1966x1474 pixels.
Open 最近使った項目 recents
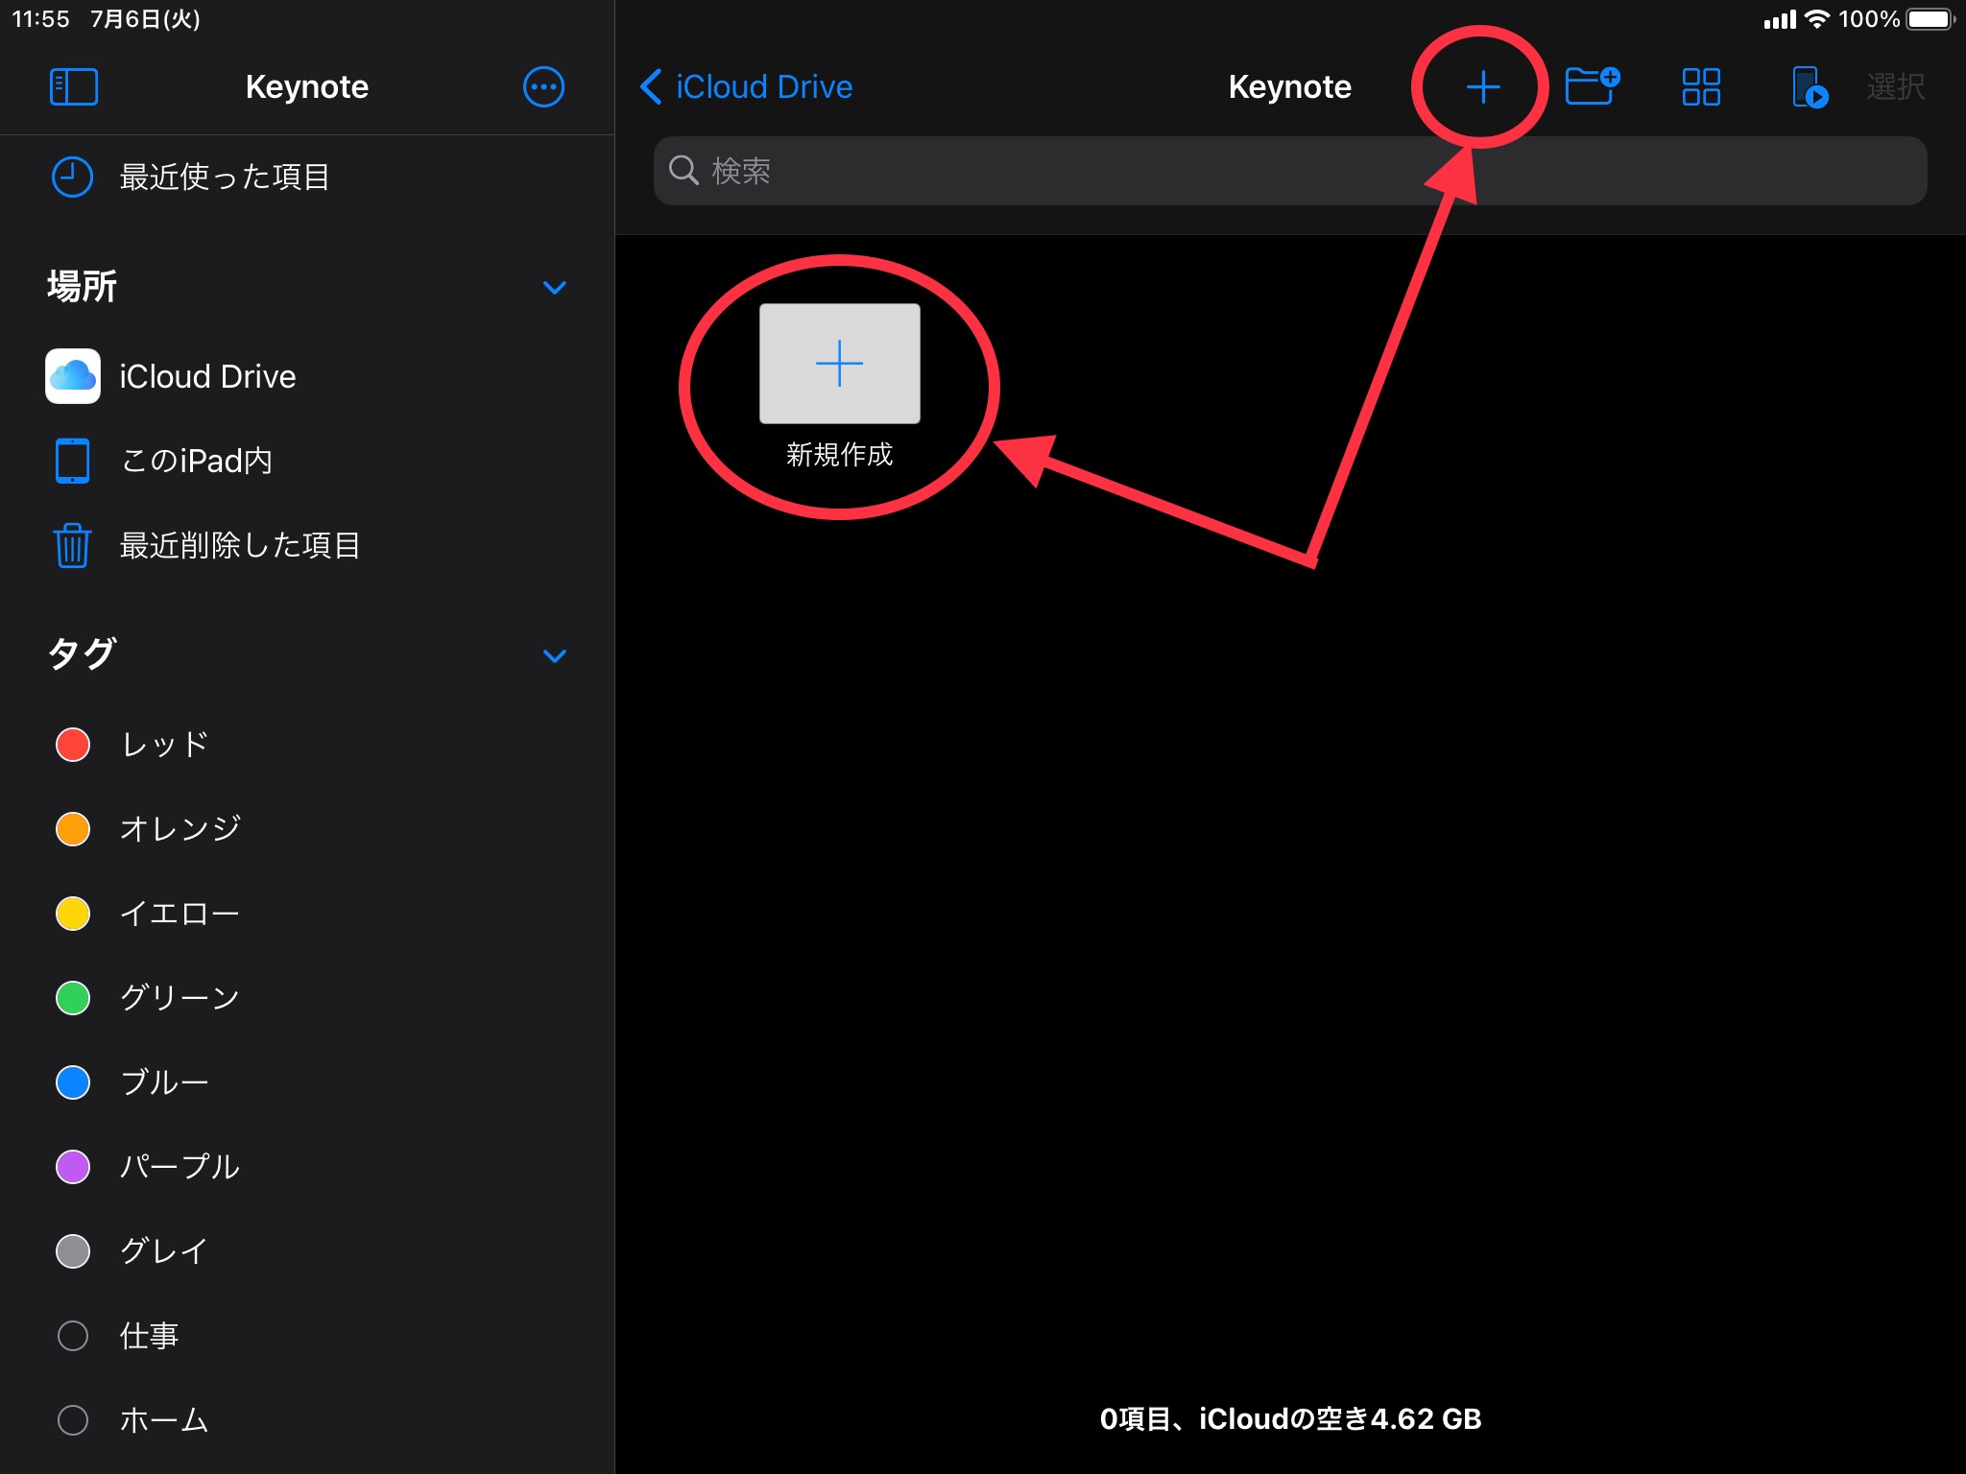pyautogui.click(x=307, y=177)
